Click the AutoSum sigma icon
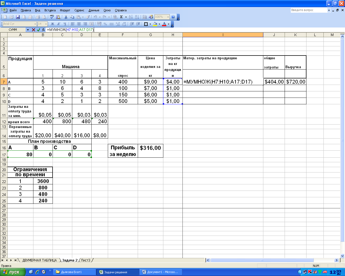345x276 pixels. [121, 17]
